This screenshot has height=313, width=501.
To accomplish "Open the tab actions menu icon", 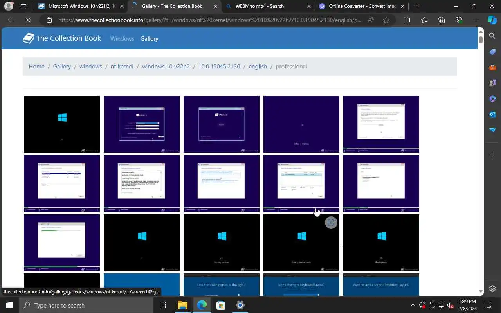I will [23, 6].
